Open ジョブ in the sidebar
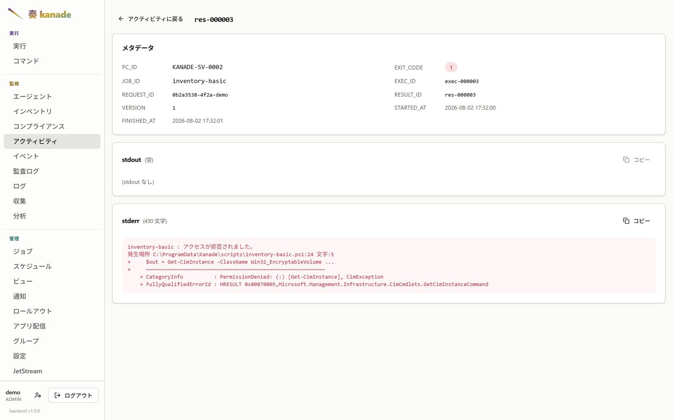This screenshot has width=673, height=420. point(52,252)
